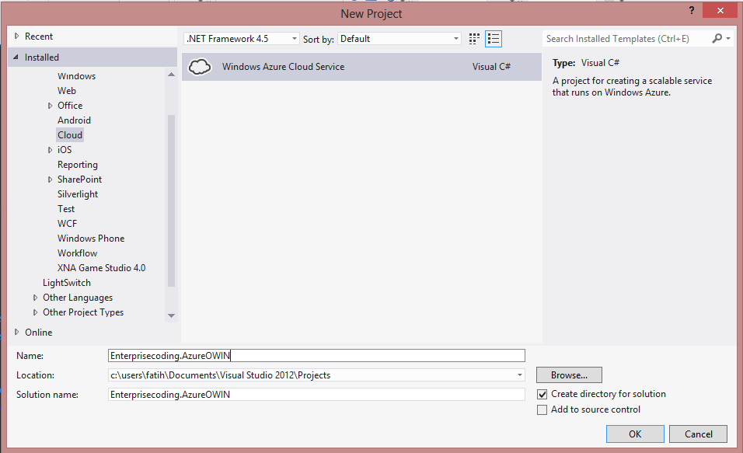The height and width of the screenshot is (453, 743).
Task: Click the category tree scroll down arrow
Action: coord(172,315)
